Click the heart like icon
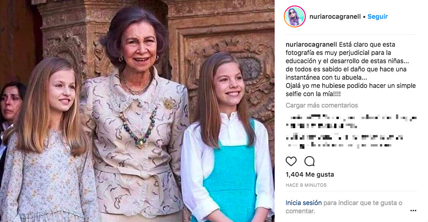 click(x=291, y=162)
